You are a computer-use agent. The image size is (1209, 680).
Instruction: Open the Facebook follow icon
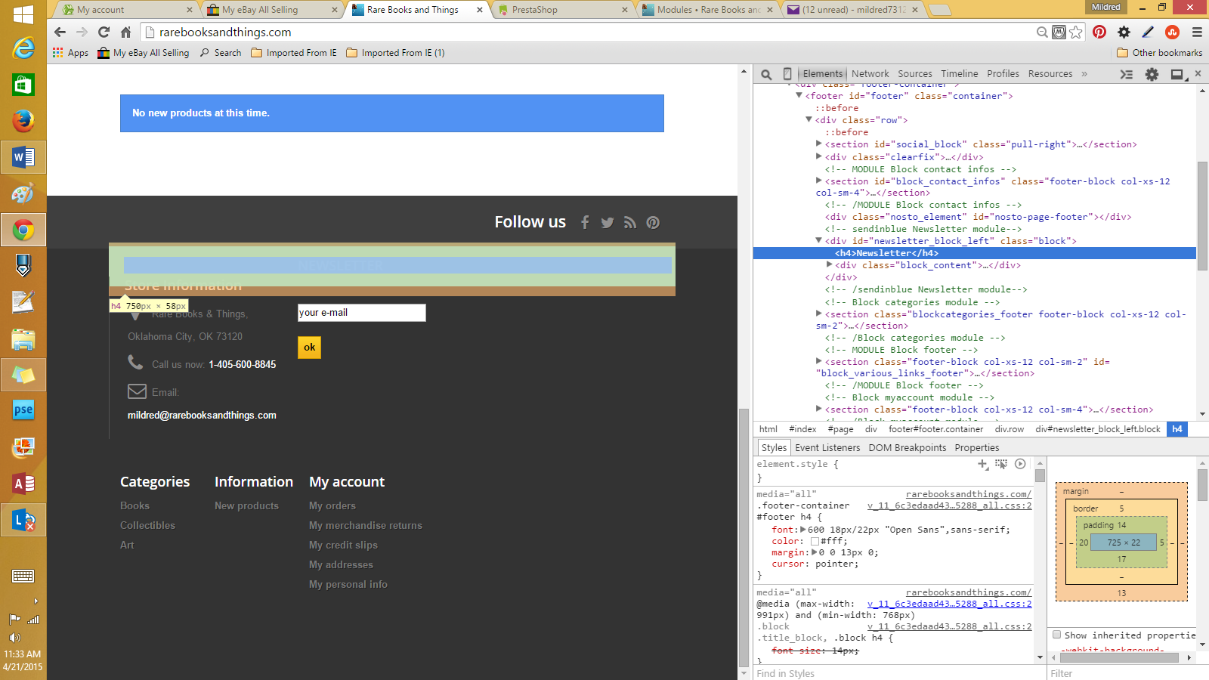pyautogui.click(x=585, y=222)
